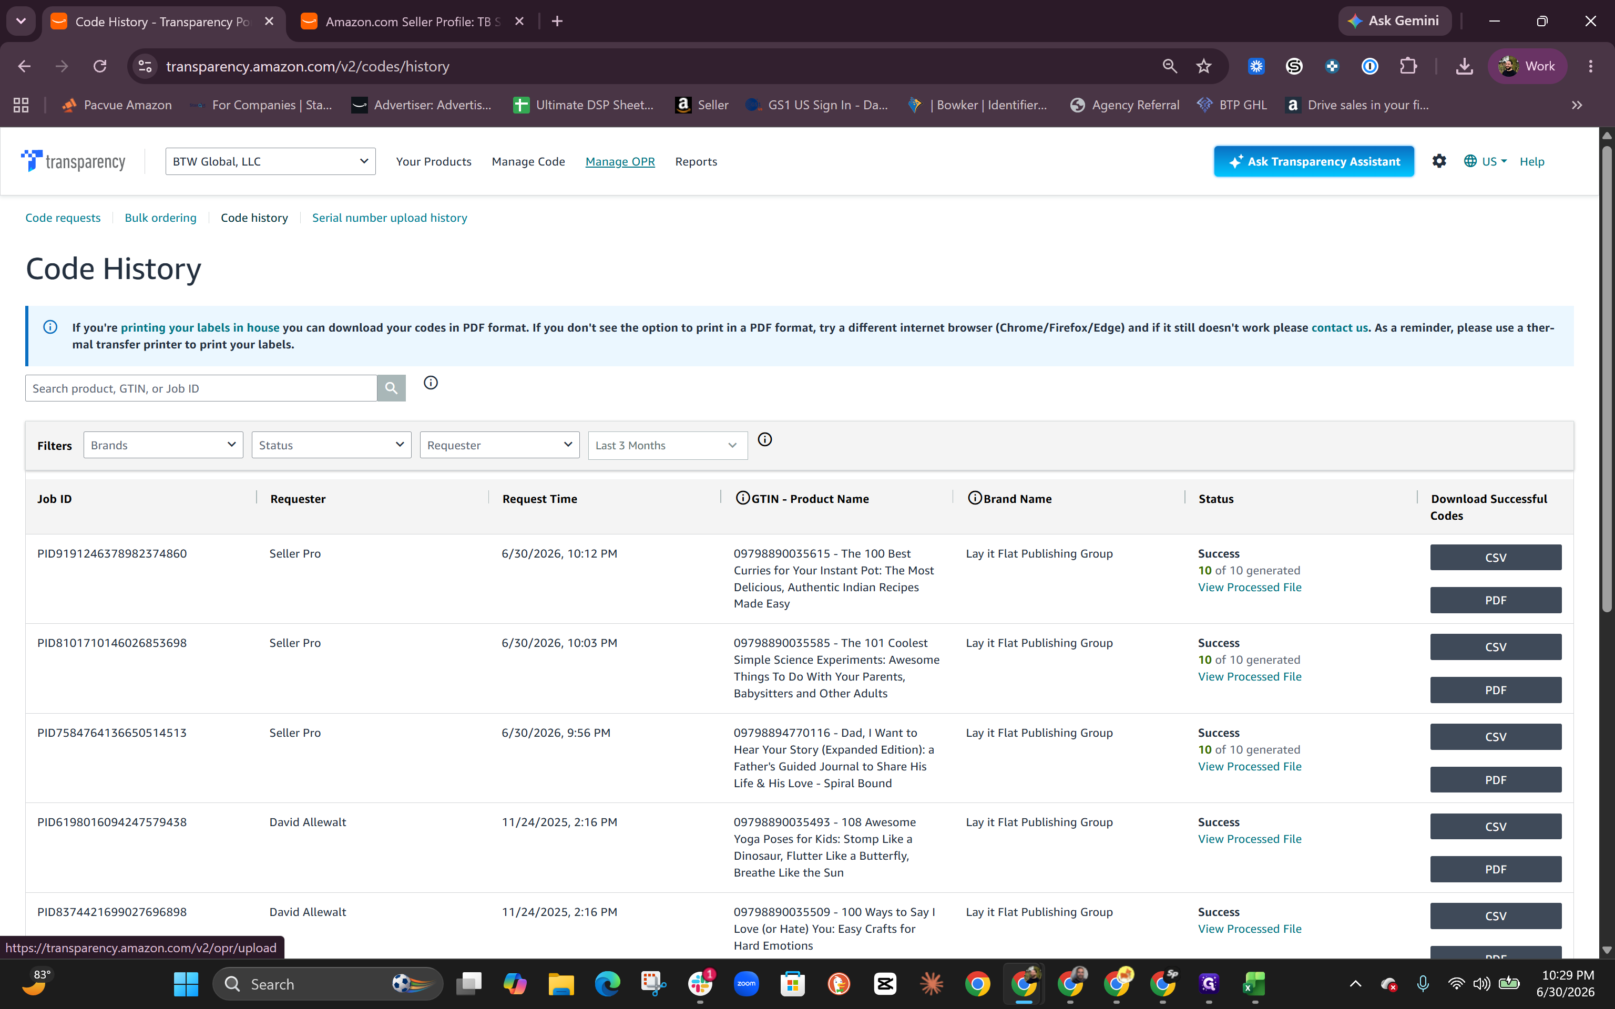Viewport: 1615px width, 1009px height.
Task: Open Microsoft Edge from taskbar
Action: (607, 984)
